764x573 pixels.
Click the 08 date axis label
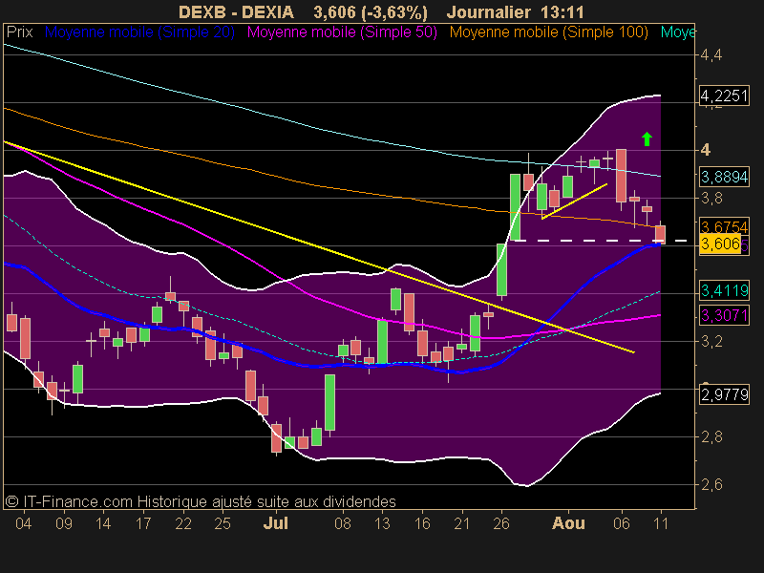pyautogui.click(x=343, y=523)
